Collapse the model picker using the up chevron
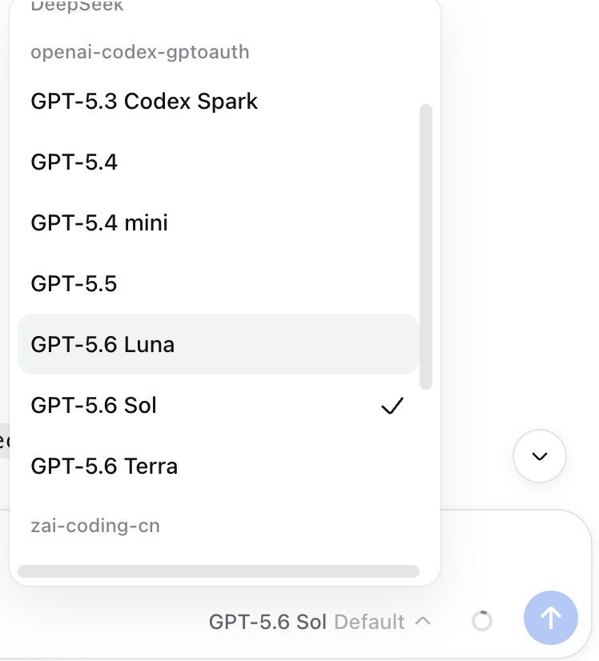599x661 pixels. coord(423,621)
